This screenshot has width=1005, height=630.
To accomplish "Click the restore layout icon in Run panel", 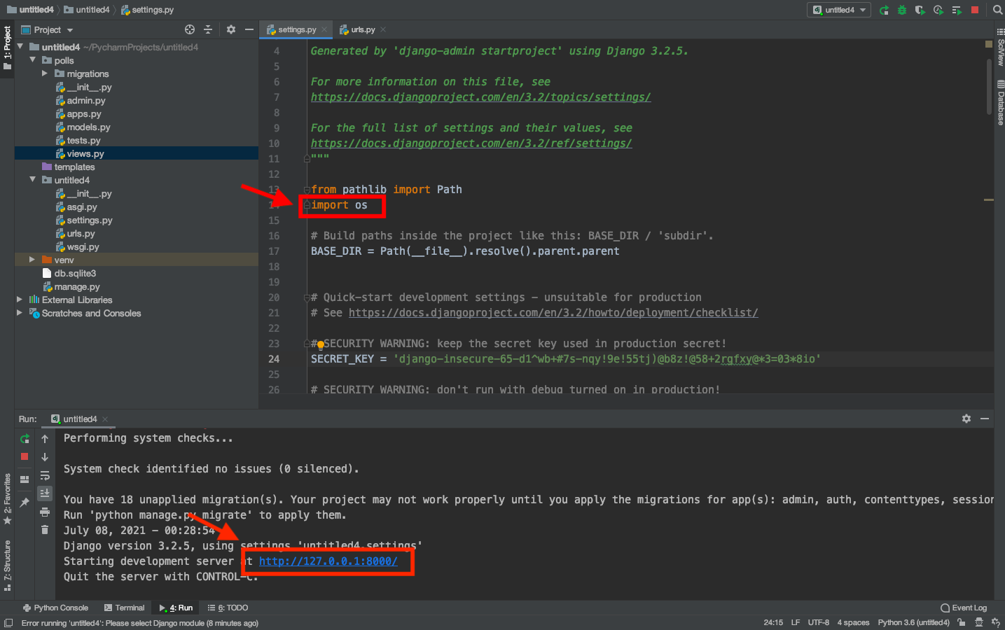I will point(25,479).
